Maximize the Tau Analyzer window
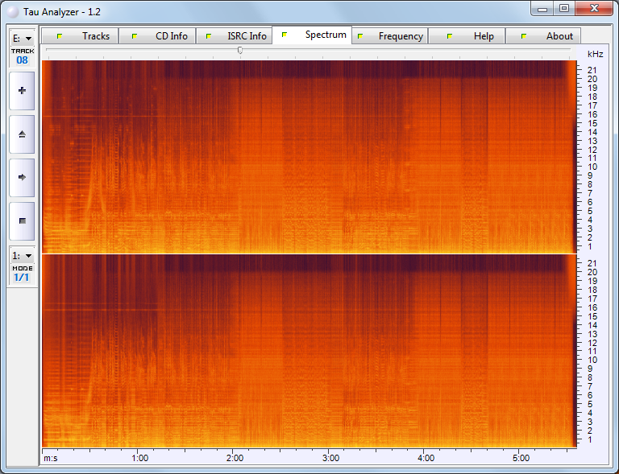 564,9
